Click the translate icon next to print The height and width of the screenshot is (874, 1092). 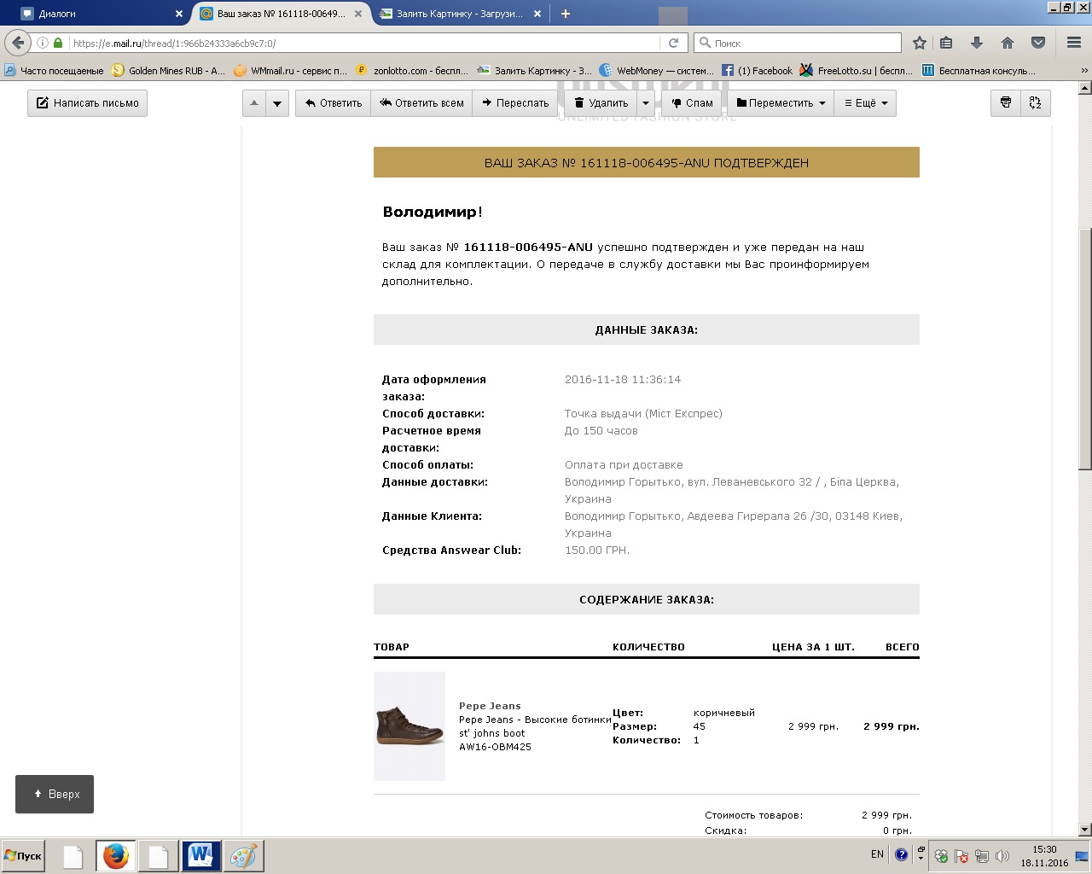pos(1035,103)
